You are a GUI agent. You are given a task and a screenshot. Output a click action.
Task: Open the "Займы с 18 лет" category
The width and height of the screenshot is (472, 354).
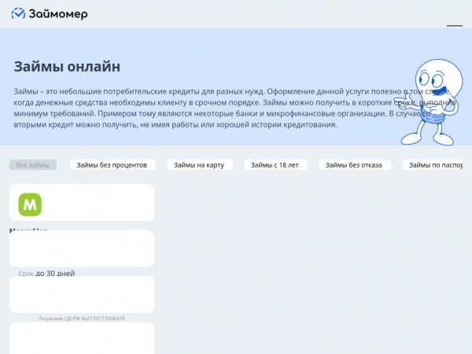pos(275,165)
